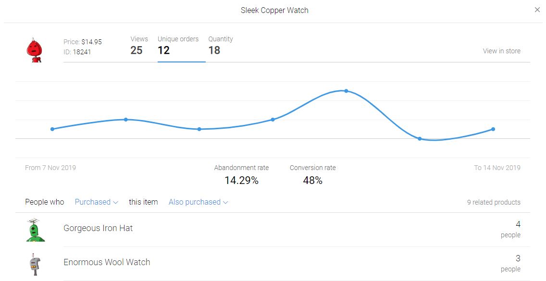This screenshot has width=546, height=281.
Task: Open View in store link
Action: (501, 51)
